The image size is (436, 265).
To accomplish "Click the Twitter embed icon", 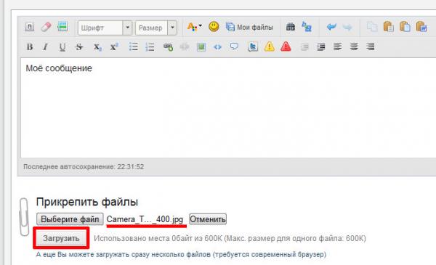I will [253, 46].
